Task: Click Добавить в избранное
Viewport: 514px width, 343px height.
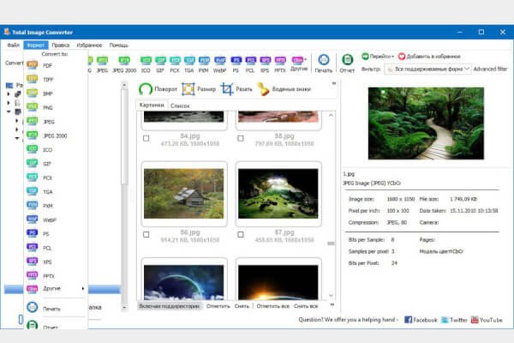Action: pos(429,57)
